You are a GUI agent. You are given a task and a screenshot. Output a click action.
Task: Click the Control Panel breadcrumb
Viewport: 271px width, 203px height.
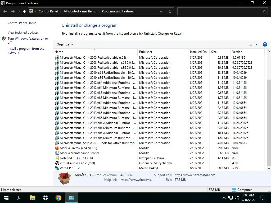(48, 11)
